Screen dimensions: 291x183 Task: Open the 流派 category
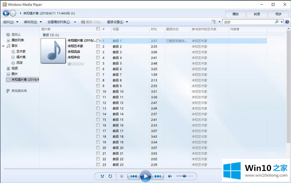tap(17, 62)
